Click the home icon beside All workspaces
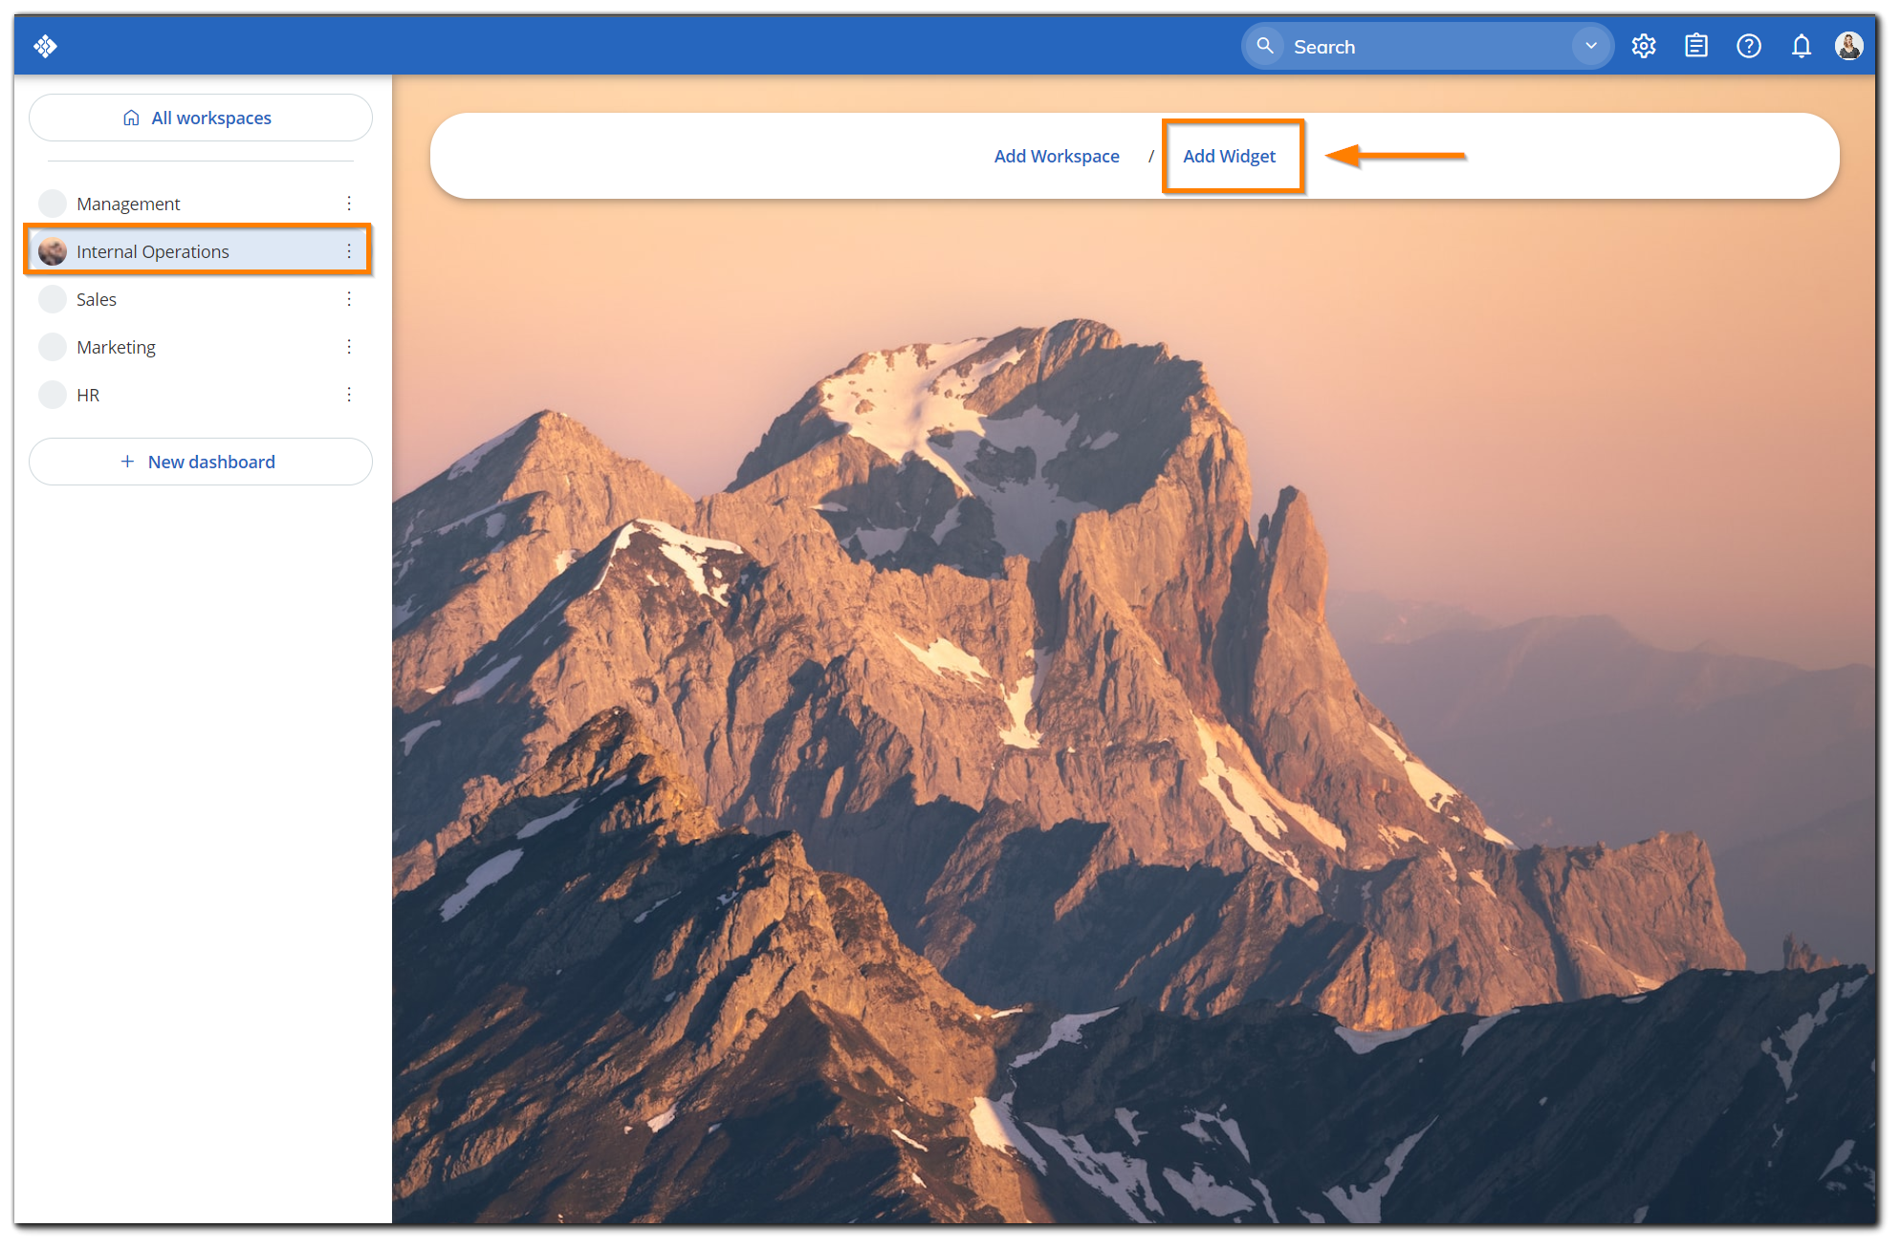This screenshot has height=1249, width=1901. [131, 117]
